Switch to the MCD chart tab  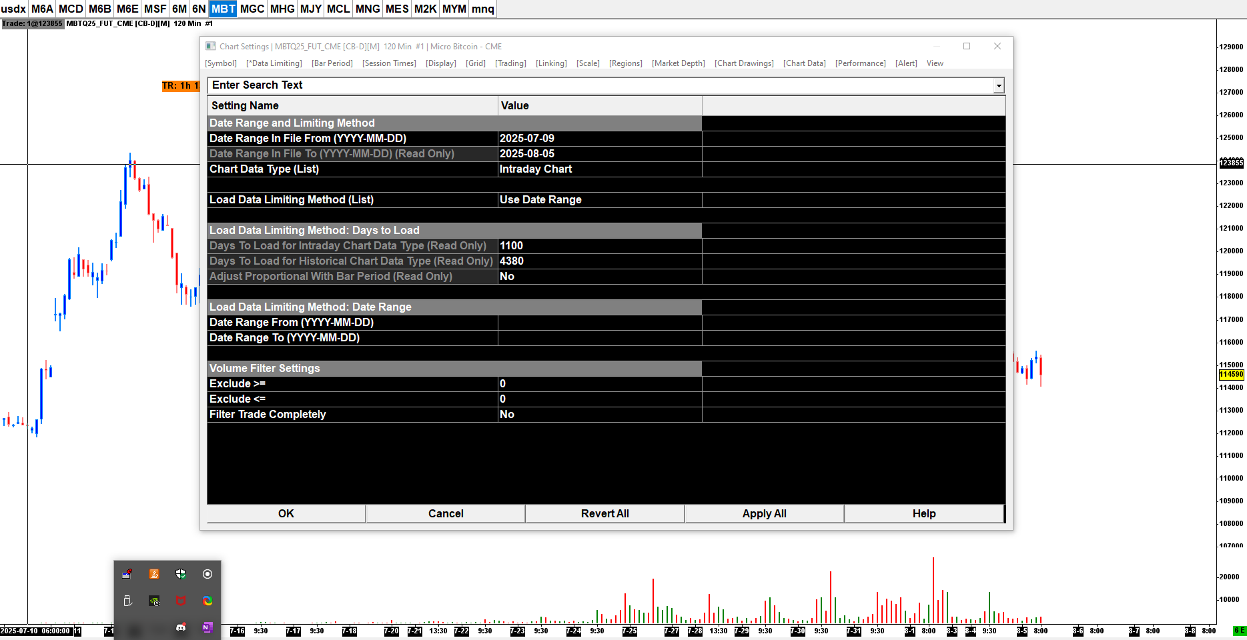pos(71,9)
